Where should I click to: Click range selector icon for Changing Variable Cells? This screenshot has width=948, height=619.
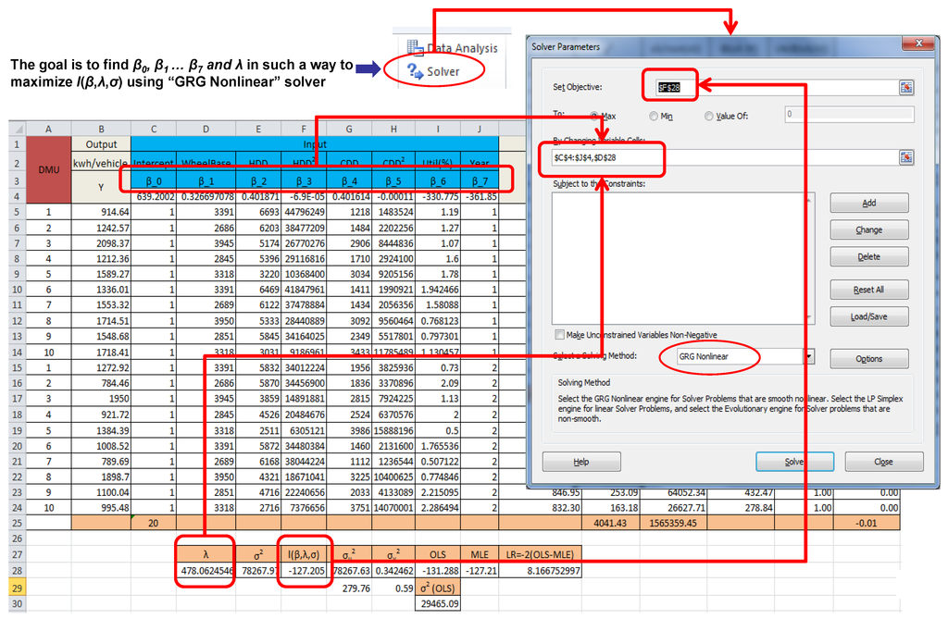tap(905, 157)
